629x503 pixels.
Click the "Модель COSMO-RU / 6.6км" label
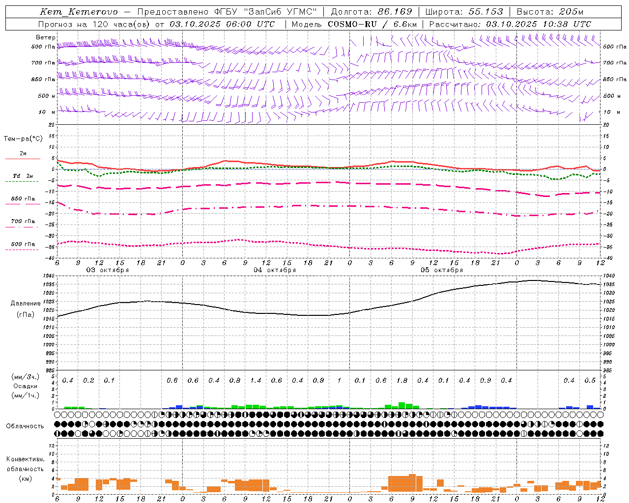(x=354, y=24)
